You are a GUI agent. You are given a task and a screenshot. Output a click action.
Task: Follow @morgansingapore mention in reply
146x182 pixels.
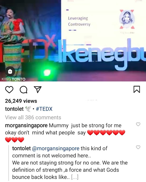(x=55, y=148)
